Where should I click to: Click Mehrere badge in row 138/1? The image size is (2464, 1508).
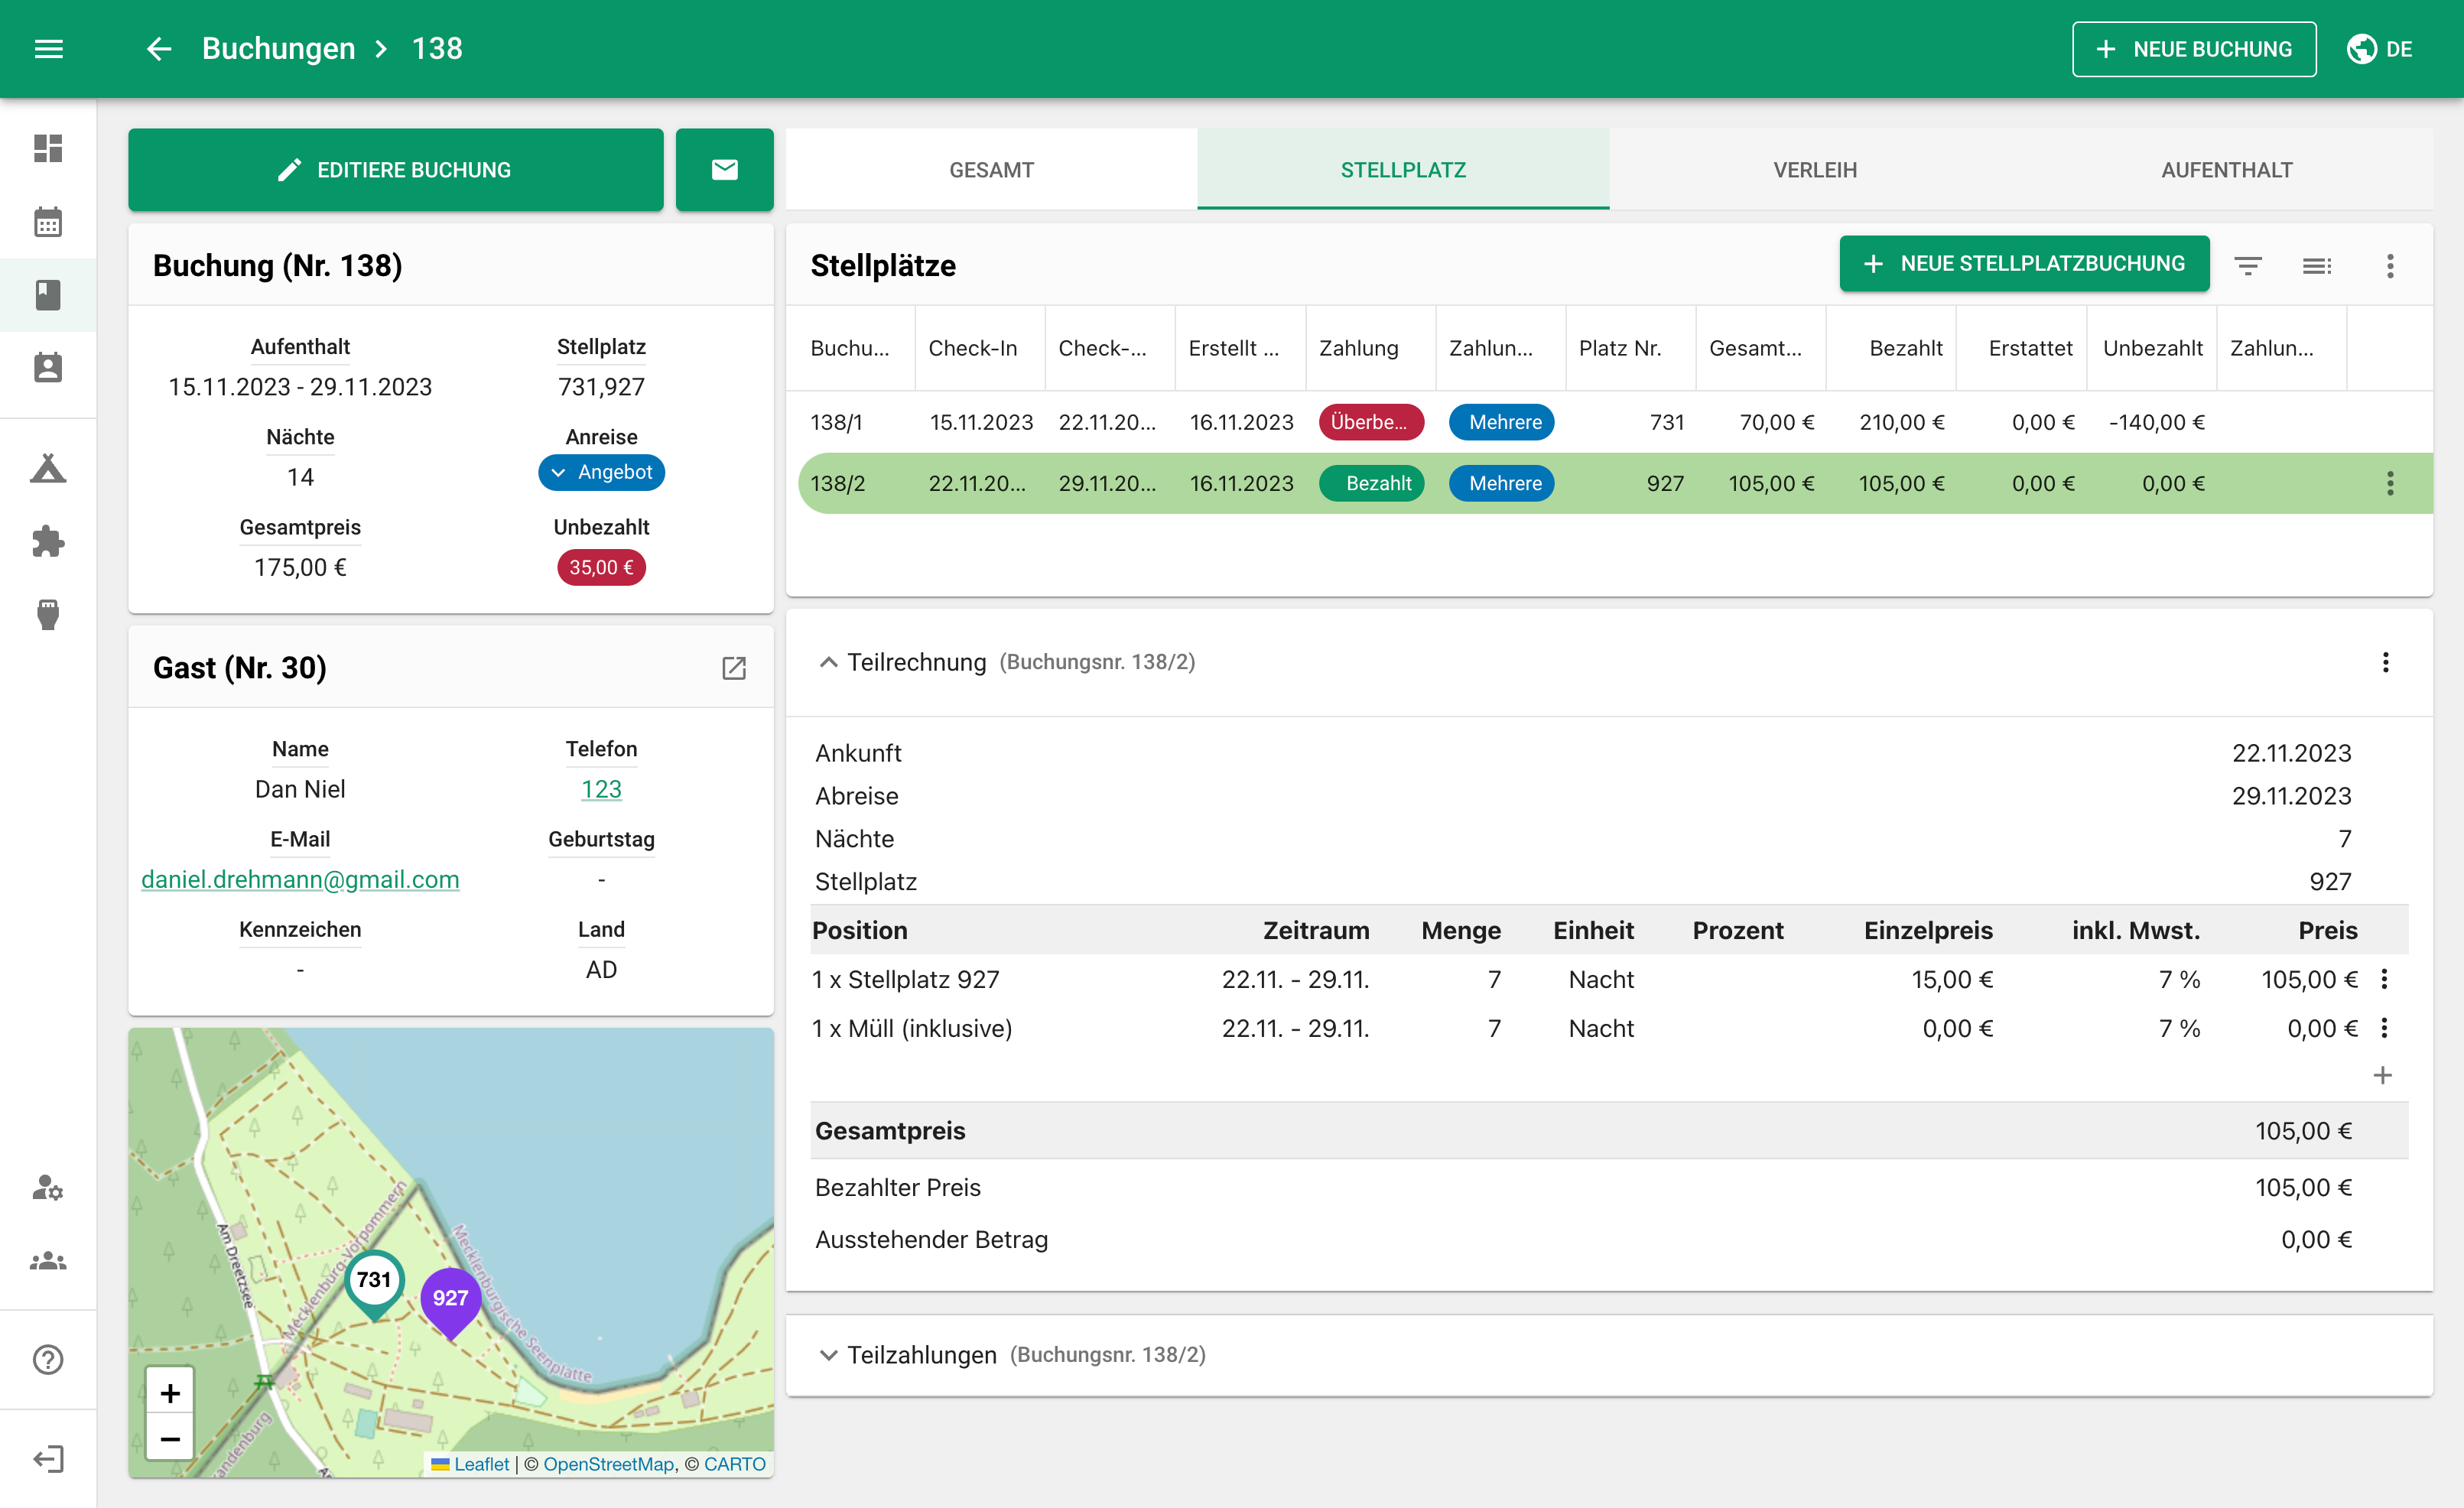pos(1501,423)
